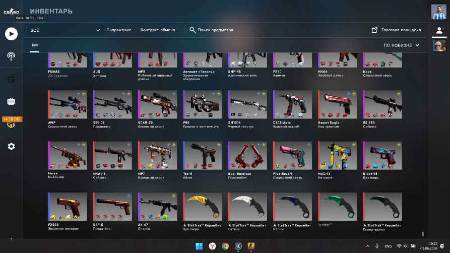The image size is (450, 253).
Task: Select the SG 553 Сайрекс item
Action: click(x=382, y=104)
